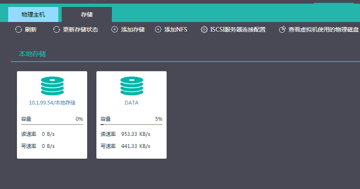Click the 刷新 refresh icon
360x189 pixels.
click(18, 29)
